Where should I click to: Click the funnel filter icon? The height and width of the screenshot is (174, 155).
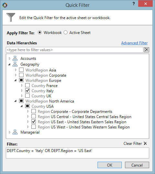click(11, 17)
